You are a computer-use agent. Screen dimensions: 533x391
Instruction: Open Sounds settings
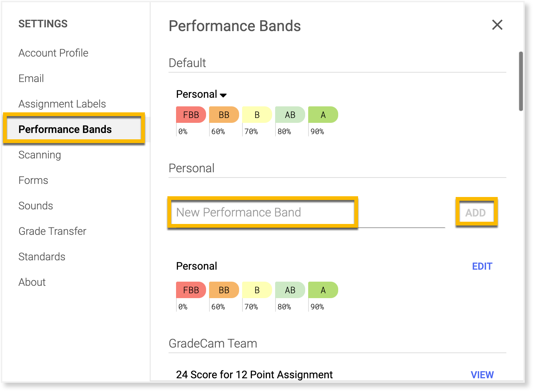click(x=36, y=206)
